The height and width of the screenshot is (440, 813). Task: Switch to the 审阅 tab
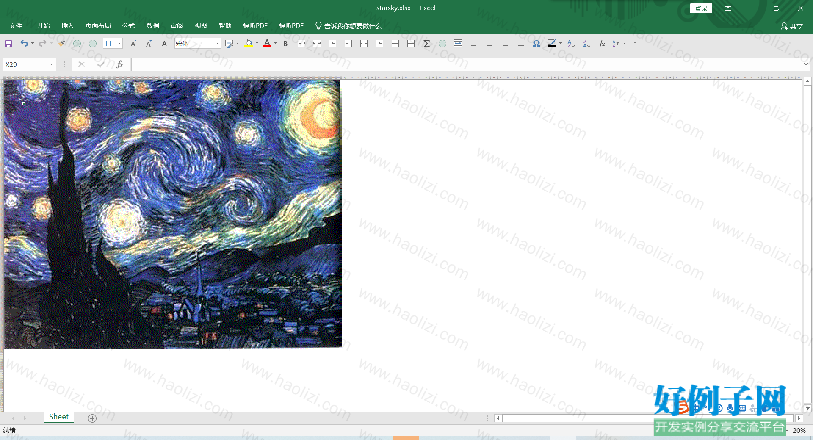click(177, 26)
